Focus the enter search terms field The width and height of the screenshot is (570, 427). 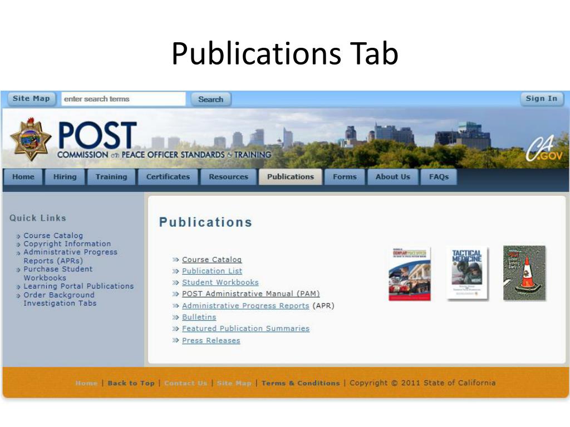click(123, 99)
